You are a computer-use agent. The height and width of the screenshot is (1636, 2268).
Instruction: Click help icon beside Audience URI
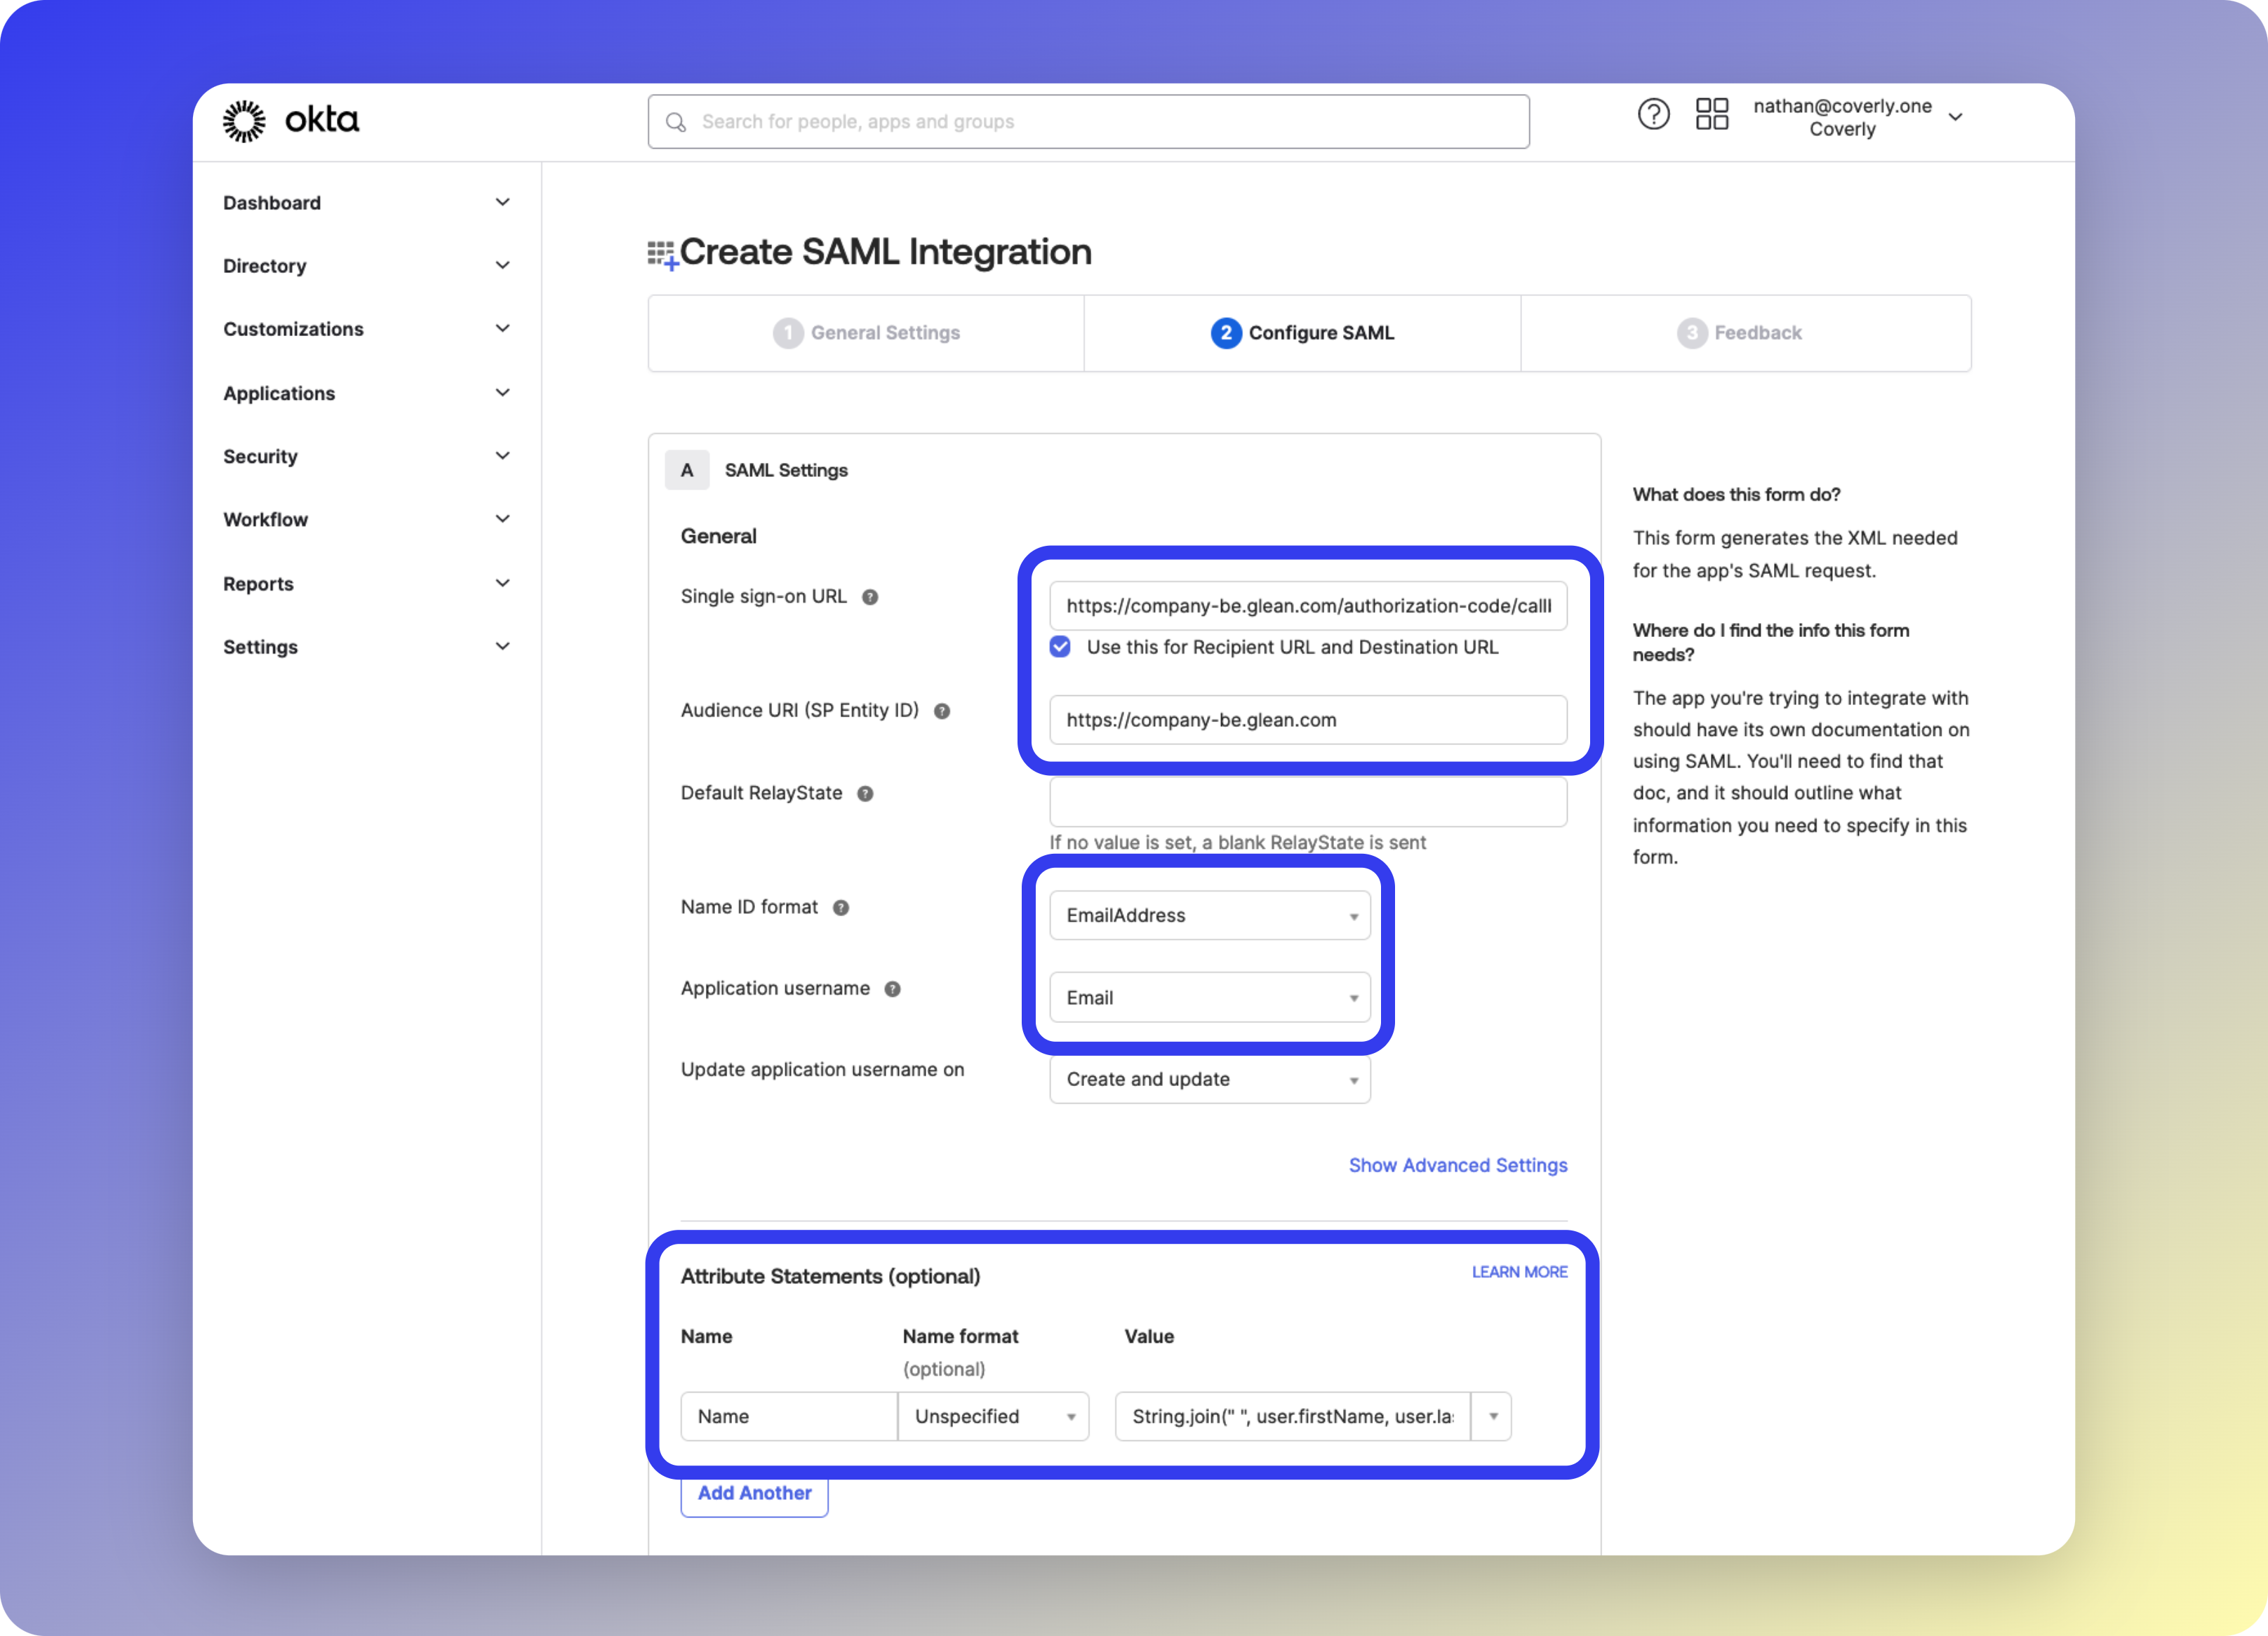point(942,711)
